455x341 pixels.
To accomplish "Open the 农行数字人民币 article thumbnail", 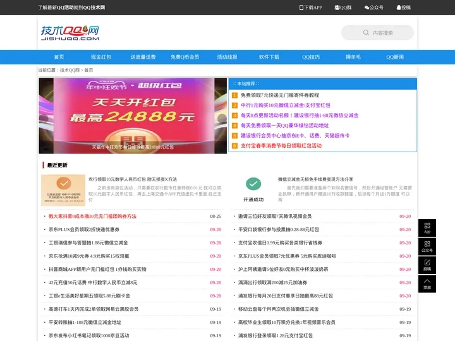I will pyautogui.click(x=63, y=190).
